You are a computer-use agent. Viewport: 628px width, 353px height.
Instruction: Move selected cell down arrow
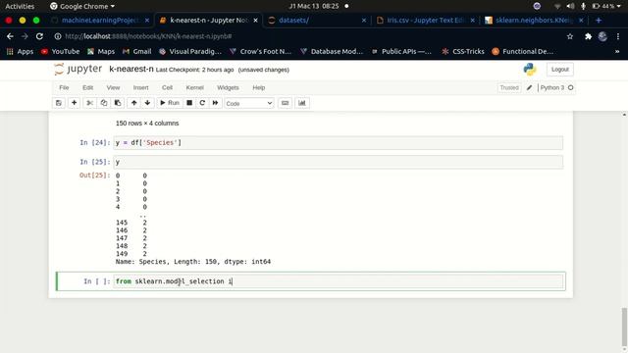click(147, 103)
